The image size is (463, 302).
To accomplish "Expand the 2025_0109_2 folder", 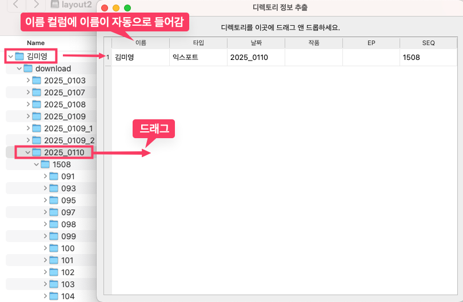I will [x=28, y=140].
